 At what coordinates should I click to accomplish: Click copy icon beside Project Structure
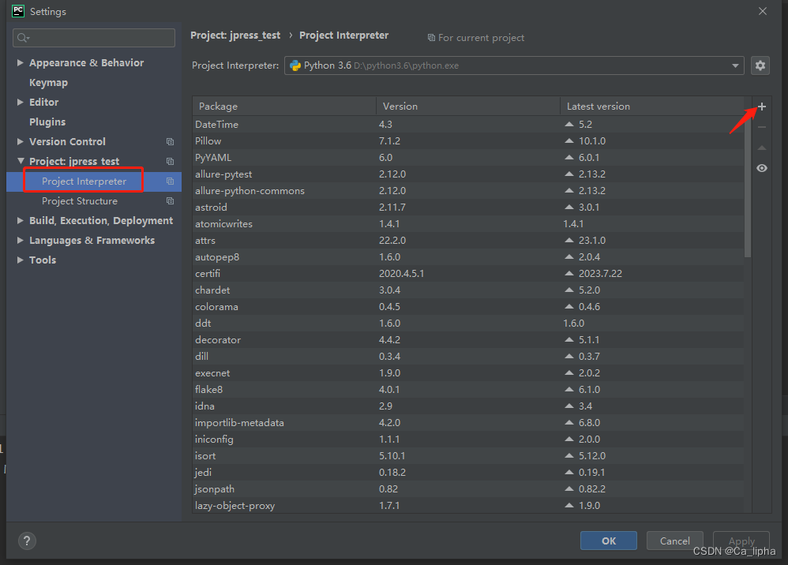(x=171, y=201)
